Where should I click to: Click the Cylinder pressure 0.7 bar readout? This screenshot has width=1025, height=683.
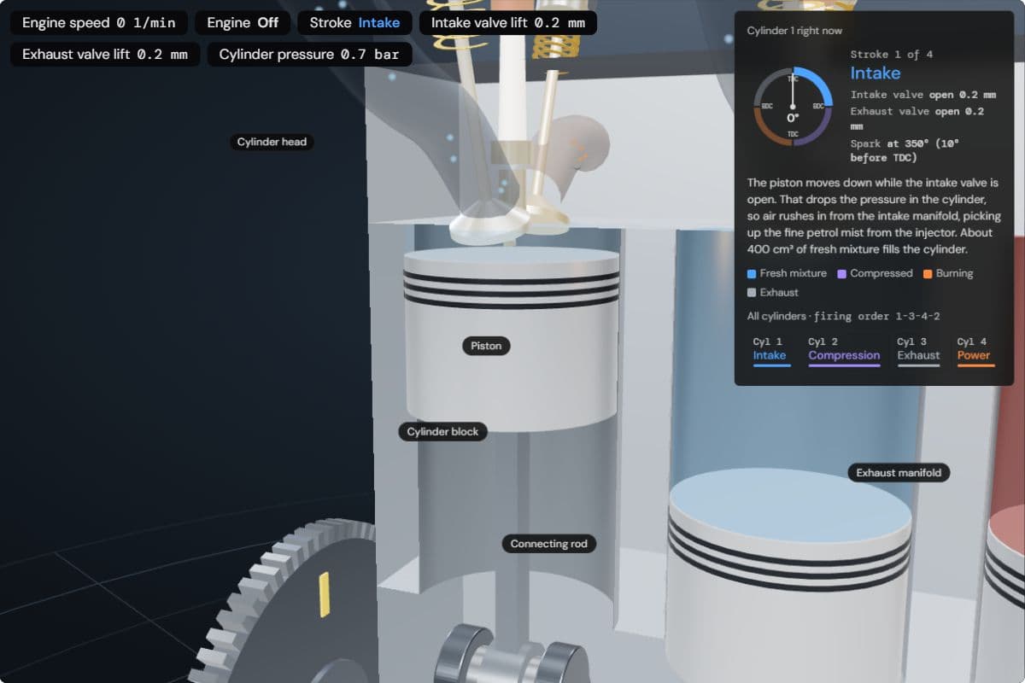[309, 55]
